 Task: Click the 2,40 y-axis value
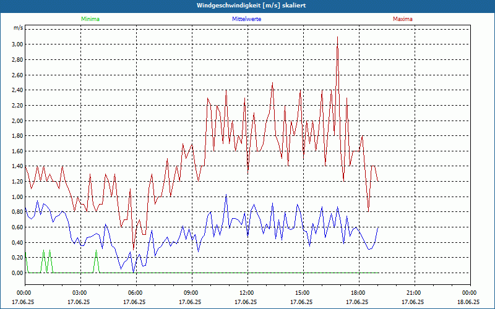[x=18, y=90]
